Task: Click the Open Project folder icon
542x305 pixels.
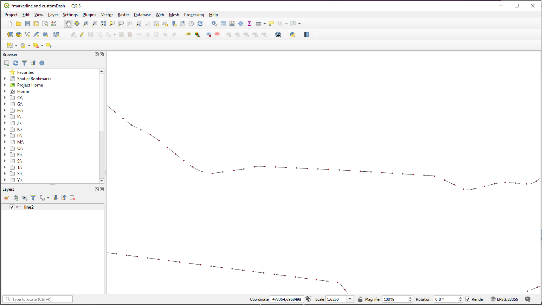Action: click(x=19, y=24)
